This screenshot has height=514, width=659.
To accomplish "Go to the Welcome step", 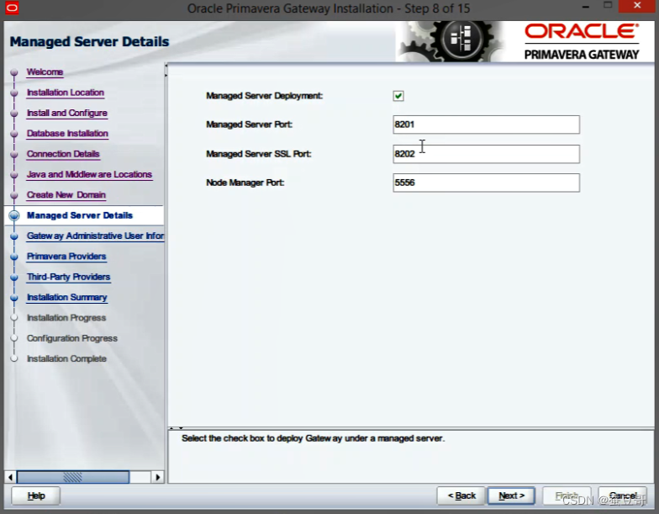I will click(45, 72).
